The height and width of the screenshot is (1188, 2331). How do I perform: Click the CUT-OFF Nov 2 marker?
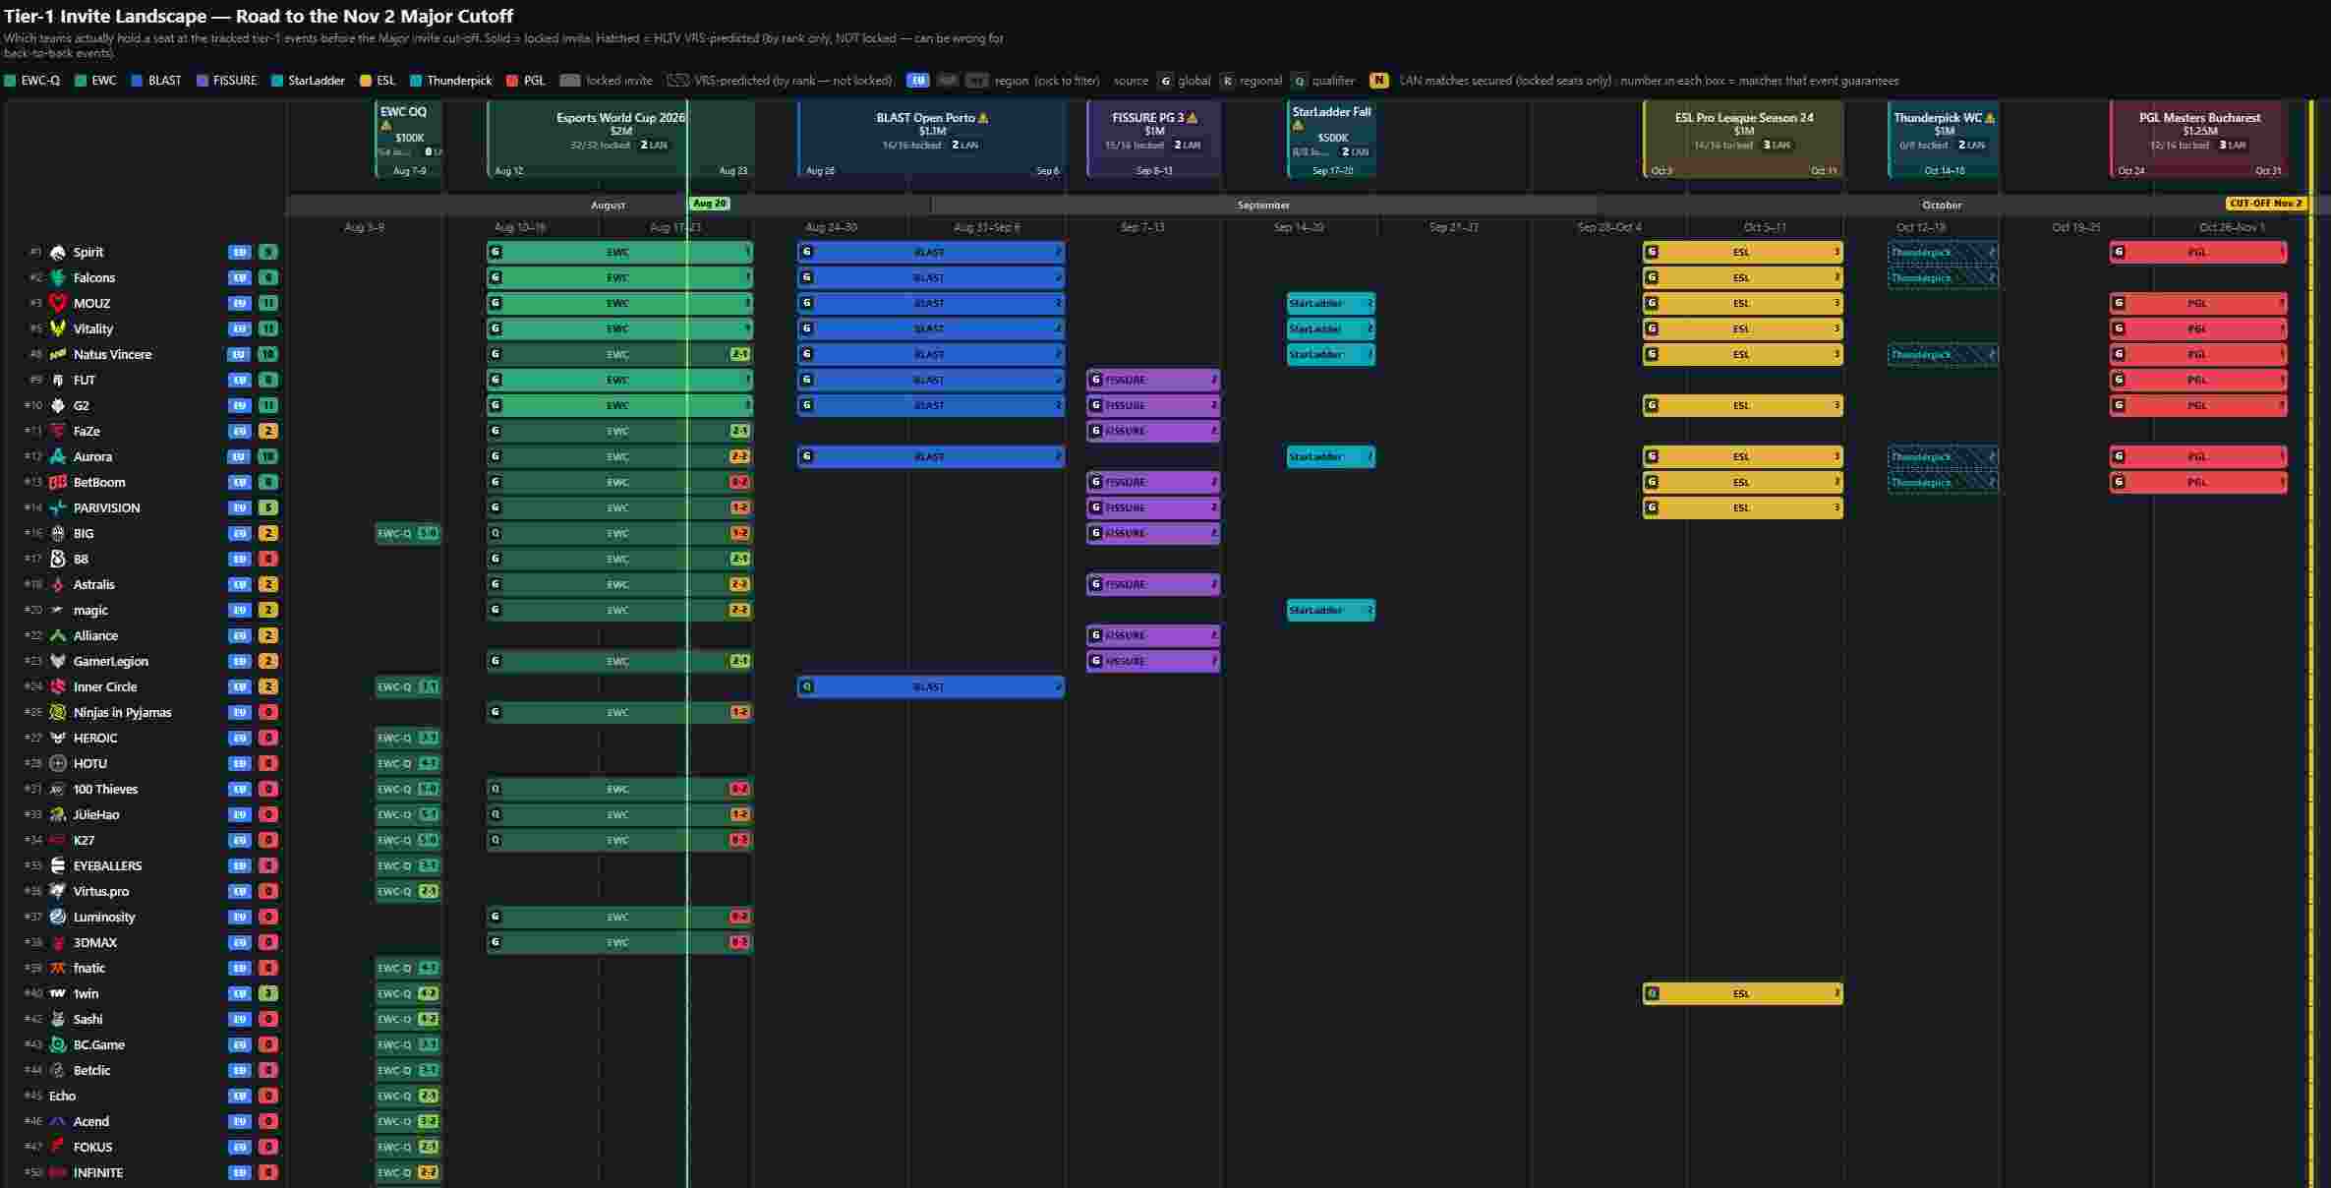(2265, 204)
